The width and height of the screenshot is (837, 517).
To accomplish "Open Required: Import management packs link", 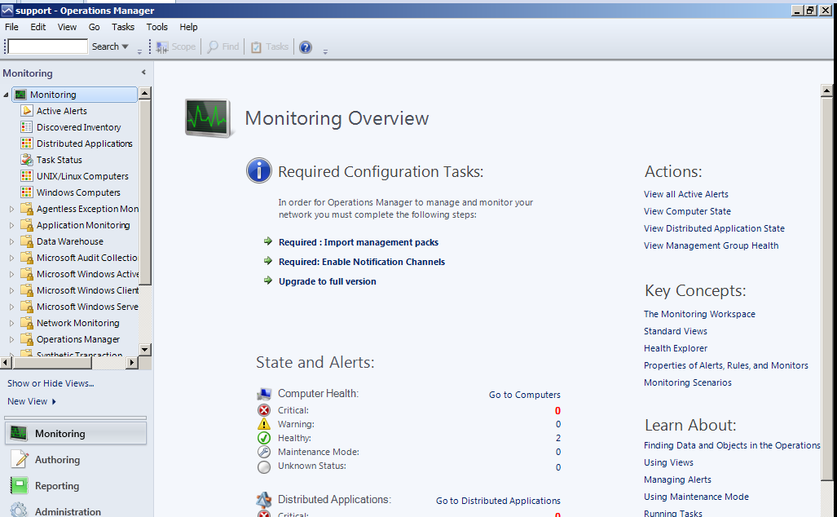I will [x=359, y=242].
